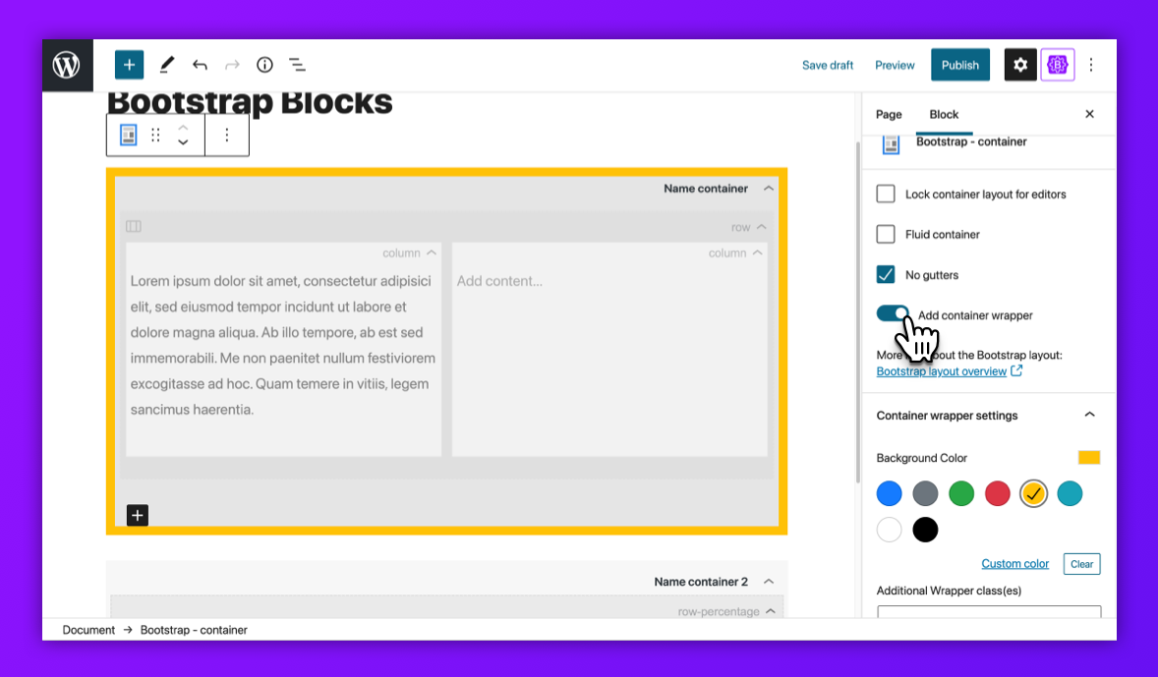This screenshot has width=1158, height=677.
Task: Choose the blue background color swatch
Action: 890,493
